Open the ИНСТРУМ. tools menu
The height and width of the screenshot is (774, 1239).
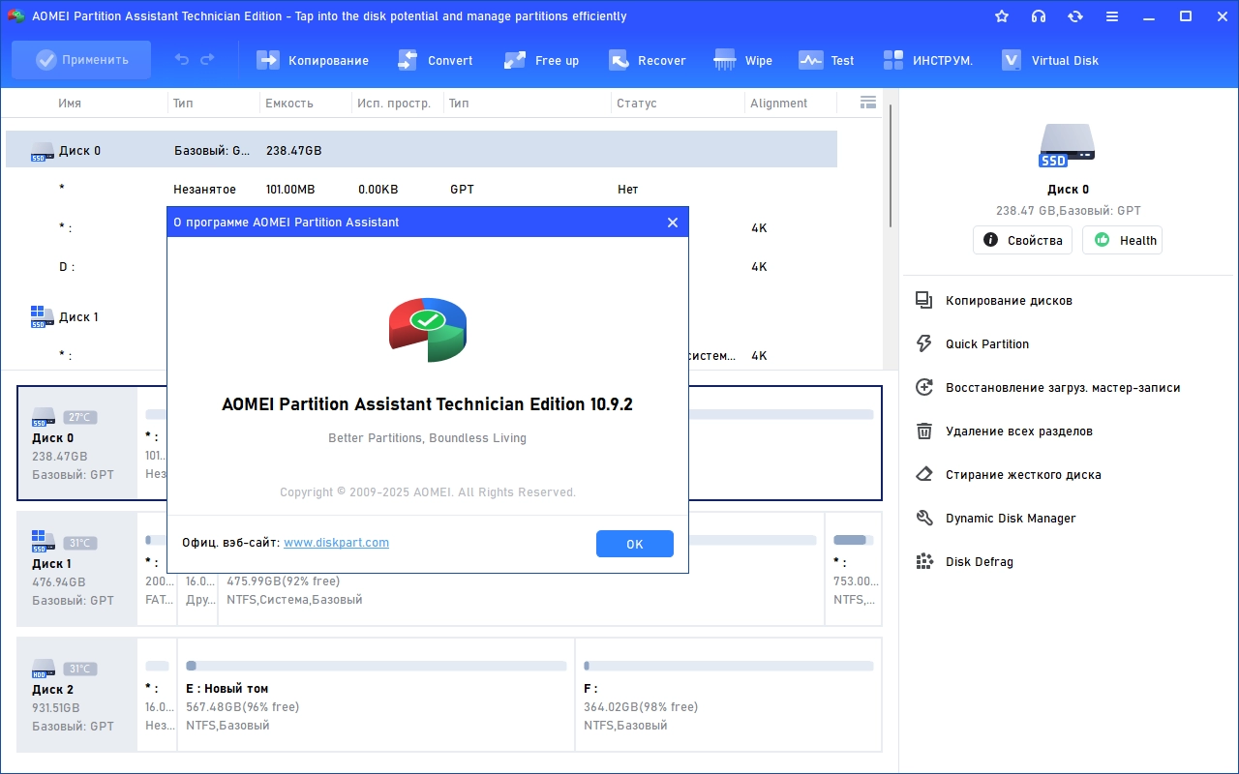tap(893, 60)
